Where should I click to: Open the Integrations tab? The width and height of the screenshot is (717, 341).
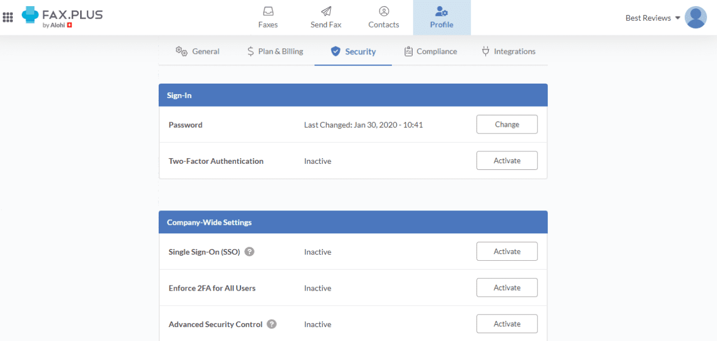508,51
